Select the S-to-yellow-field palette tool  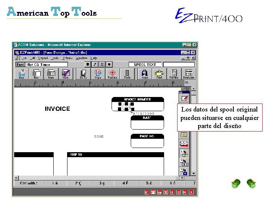pyautogui.click(x=184, y=153)
